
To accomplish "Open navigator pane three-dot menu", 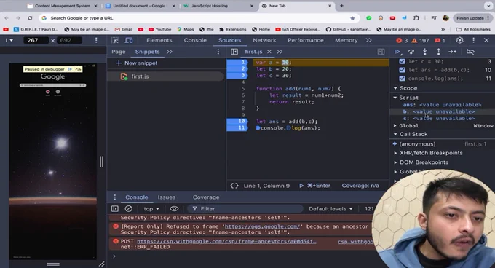I will [x=218, y=52].
